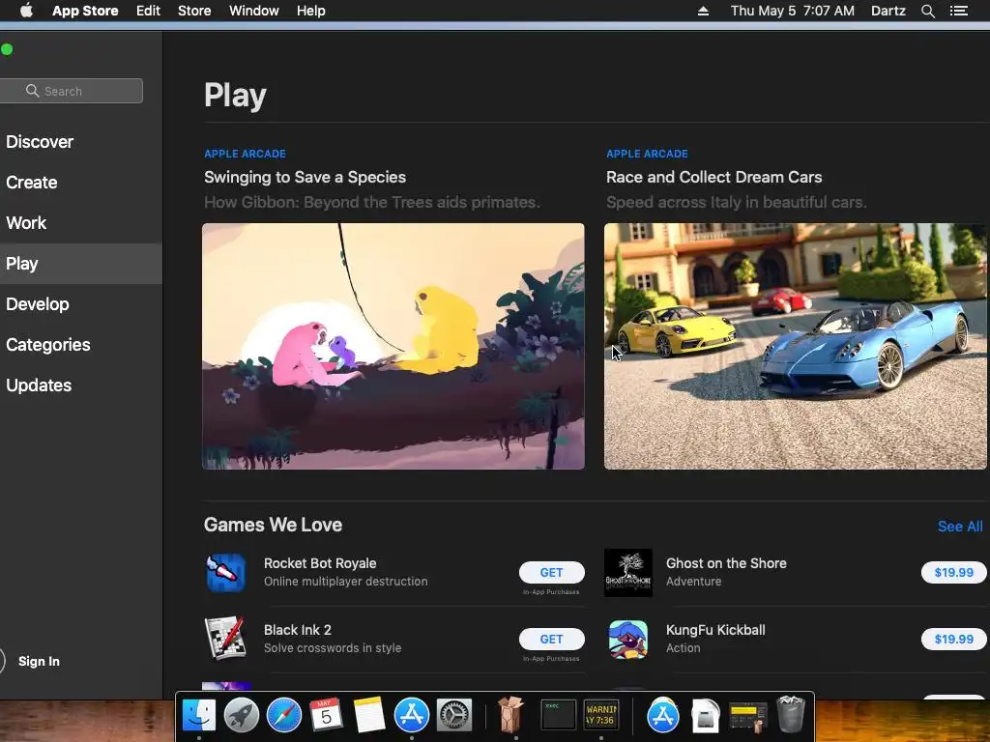
Task: Open the Race and Collect Dream Cars story
Action: point(714,178)
